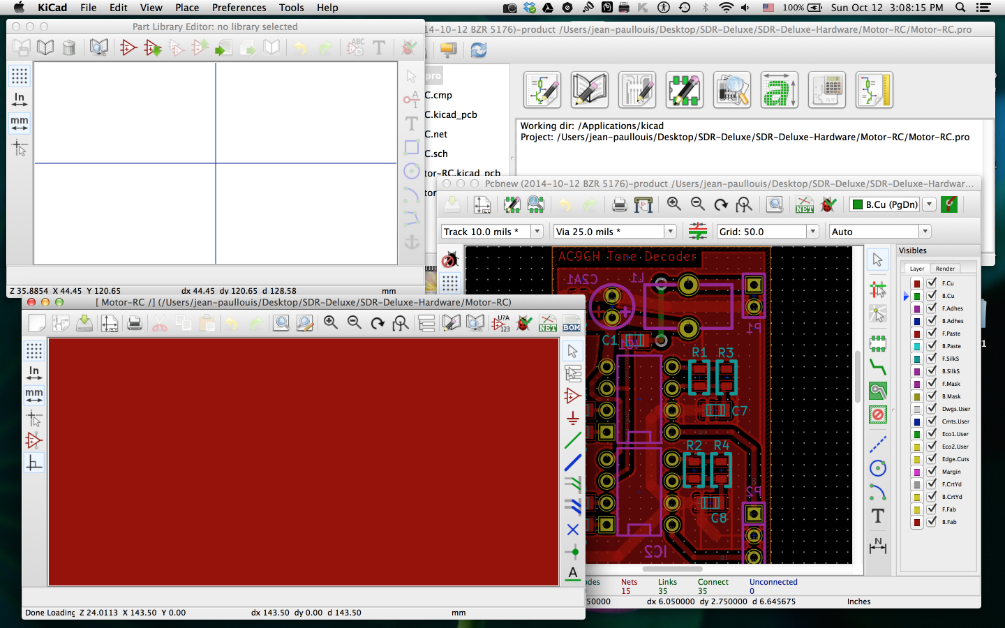Open the Via 25.0 mils size dropdown
The height and width of the screenshot is (628, 1005).
tap(670, 232)
